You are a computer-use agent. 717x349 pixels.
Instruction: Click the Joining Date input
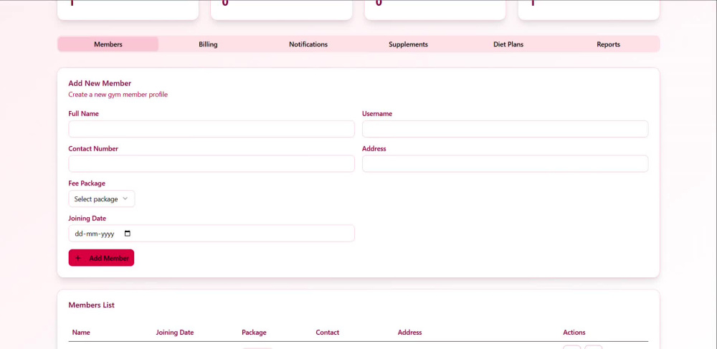[x=212, y=234]
